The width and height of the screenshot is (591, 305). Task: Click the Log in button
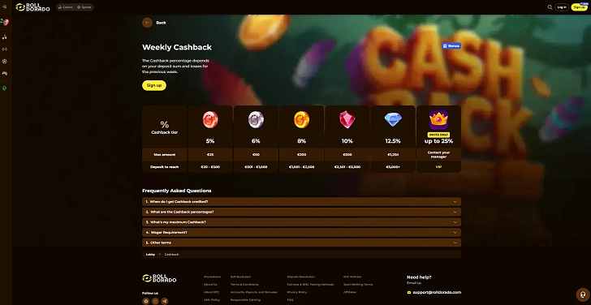pos(562,7)
